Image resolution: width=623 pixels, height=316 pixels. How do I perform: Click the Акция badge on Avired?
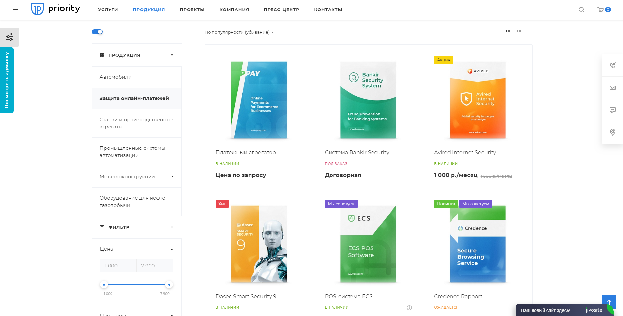443,60
